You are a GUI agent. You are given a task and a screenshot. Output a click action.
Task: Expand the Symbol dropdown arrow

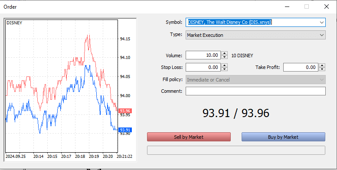(x=322, y=23)
